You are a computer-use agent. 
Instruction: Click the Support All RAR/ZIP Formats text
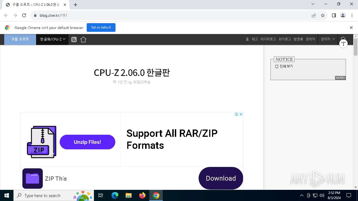pos(172,139)
